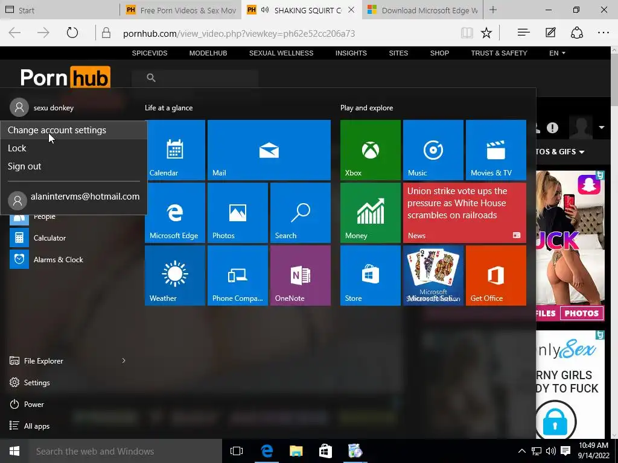Launch the OneNote tile

tap(301, 275)
